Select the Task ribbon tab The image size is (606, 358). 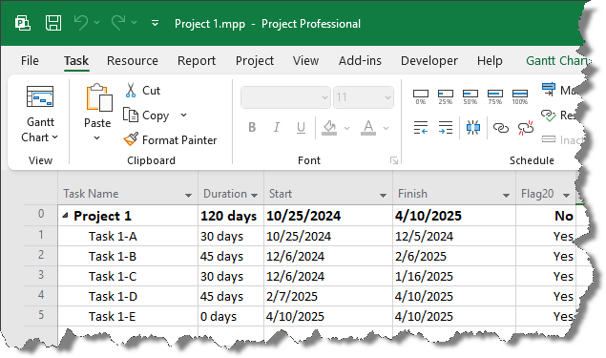pos(76,61)
